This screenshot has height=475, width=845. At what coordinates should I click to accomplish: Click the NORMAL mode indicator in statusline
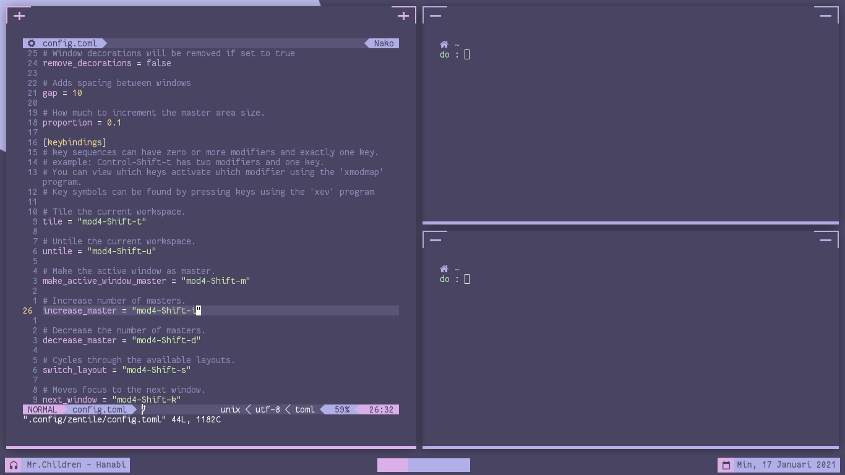(x=42, y=409)
